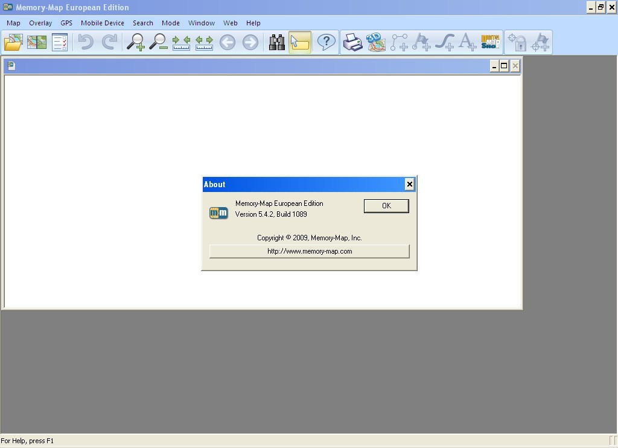Open the help question mark tool
This screenshot has width=618, height=448.
tap(327, 42)
